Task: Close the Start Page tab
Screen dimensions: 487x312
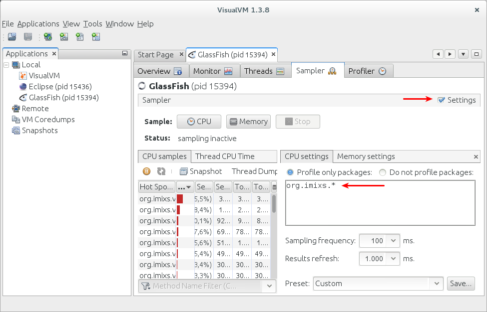Action: (182, 54)
